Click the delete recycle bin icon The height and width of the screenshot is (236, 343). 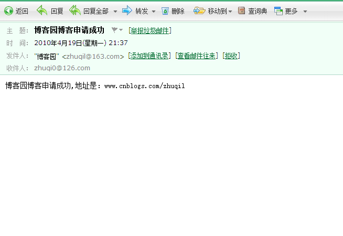click(165, 11)
